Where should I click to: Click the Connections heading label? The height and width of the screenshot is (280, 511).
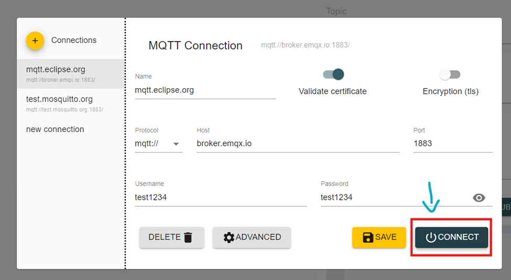(x=74, y=40)
